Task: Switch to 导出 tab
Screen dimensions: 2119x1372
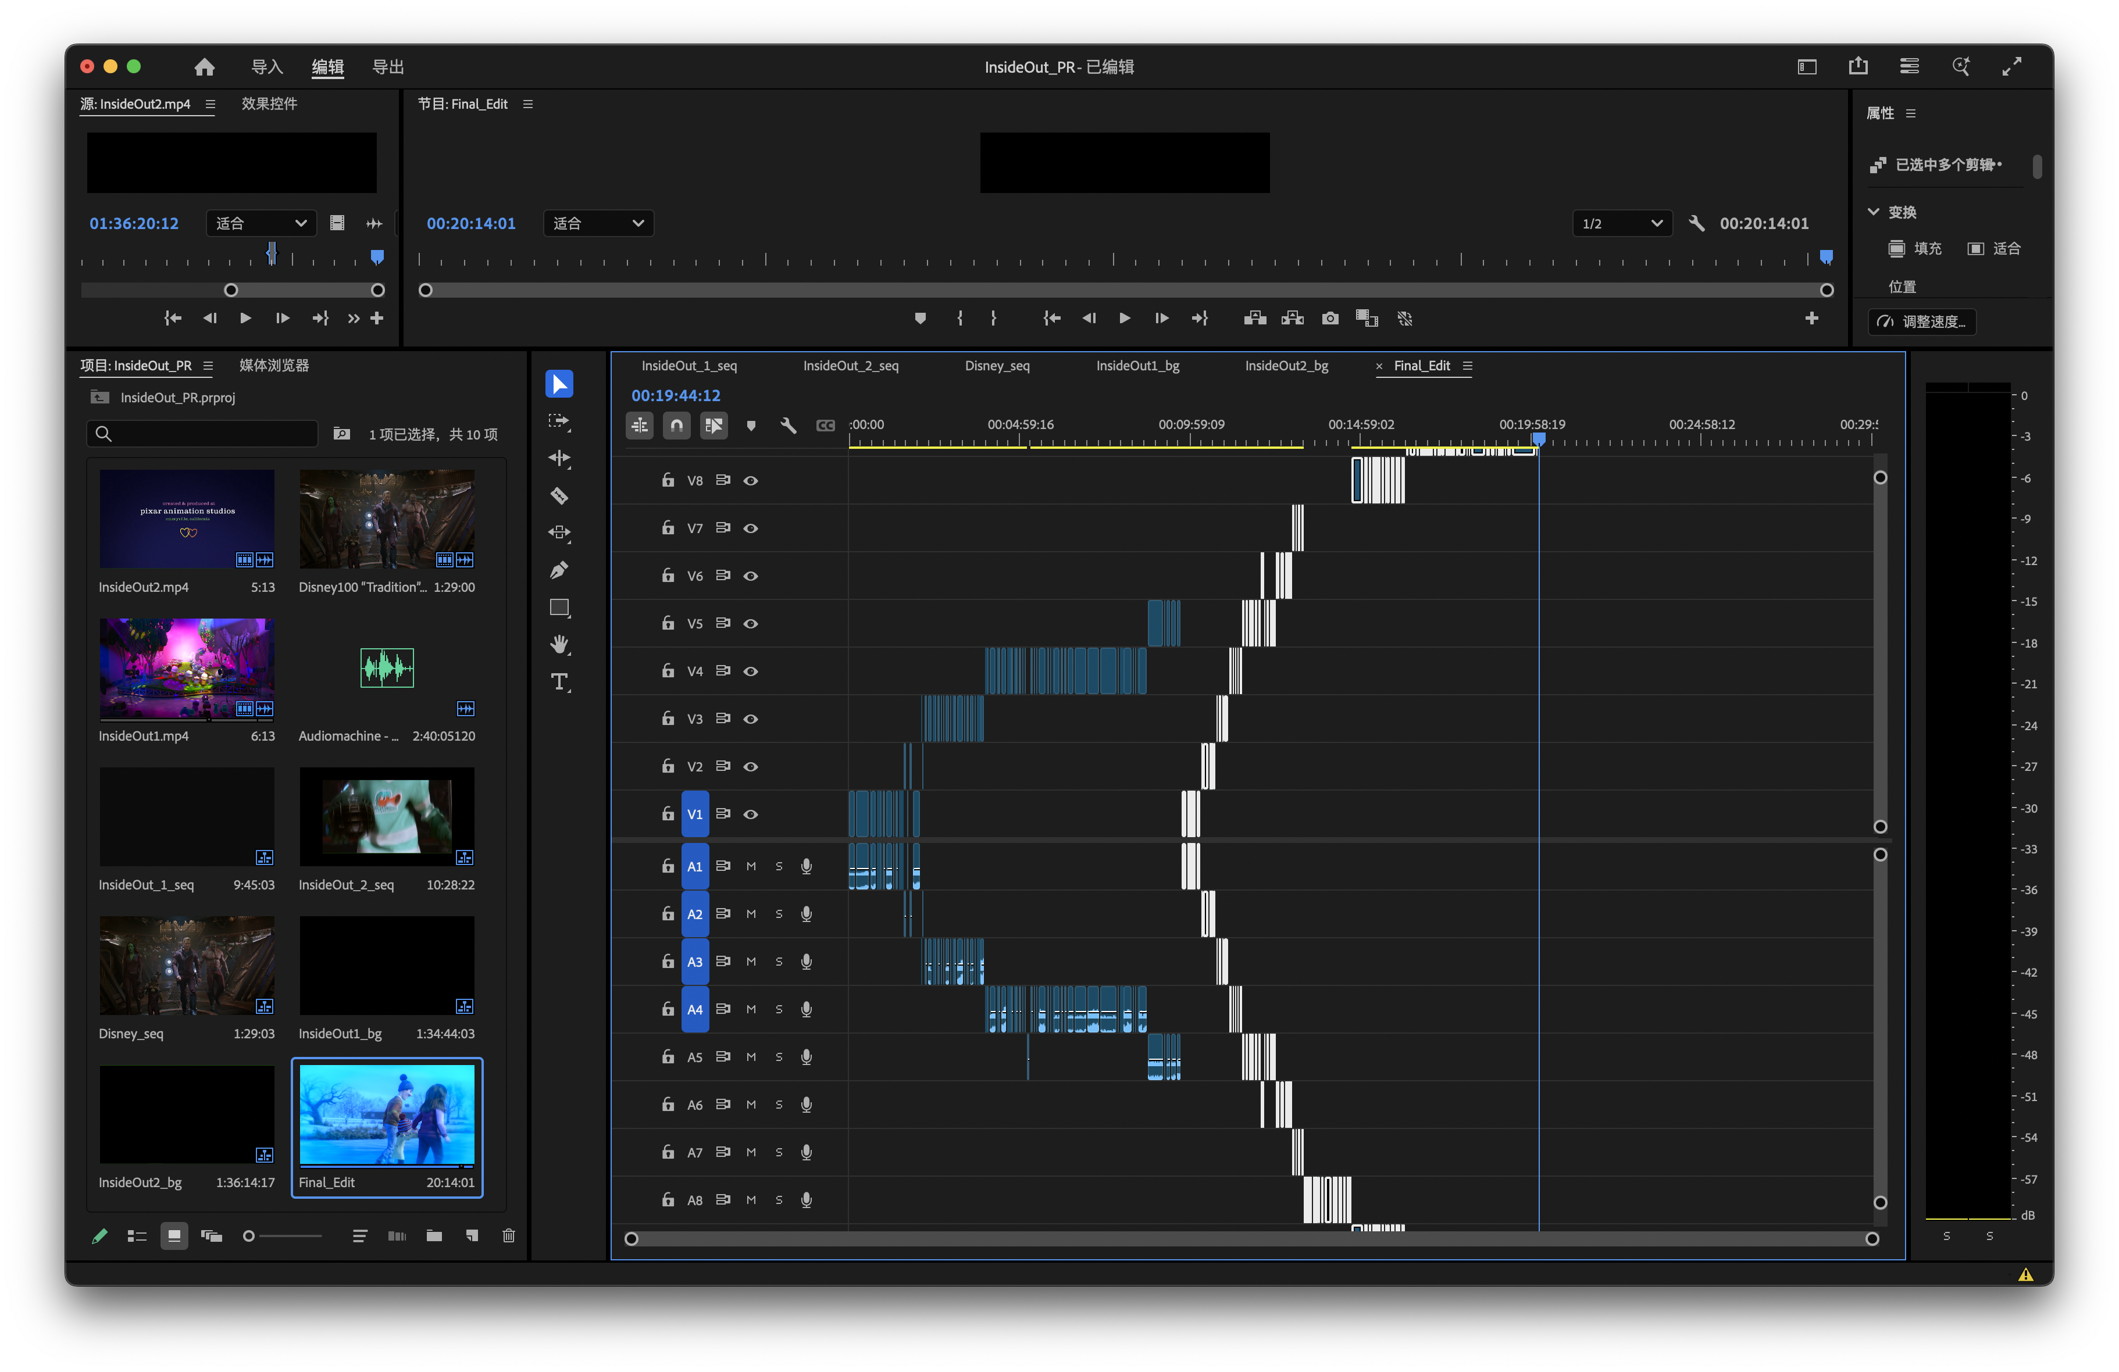Action: [388, 67]
